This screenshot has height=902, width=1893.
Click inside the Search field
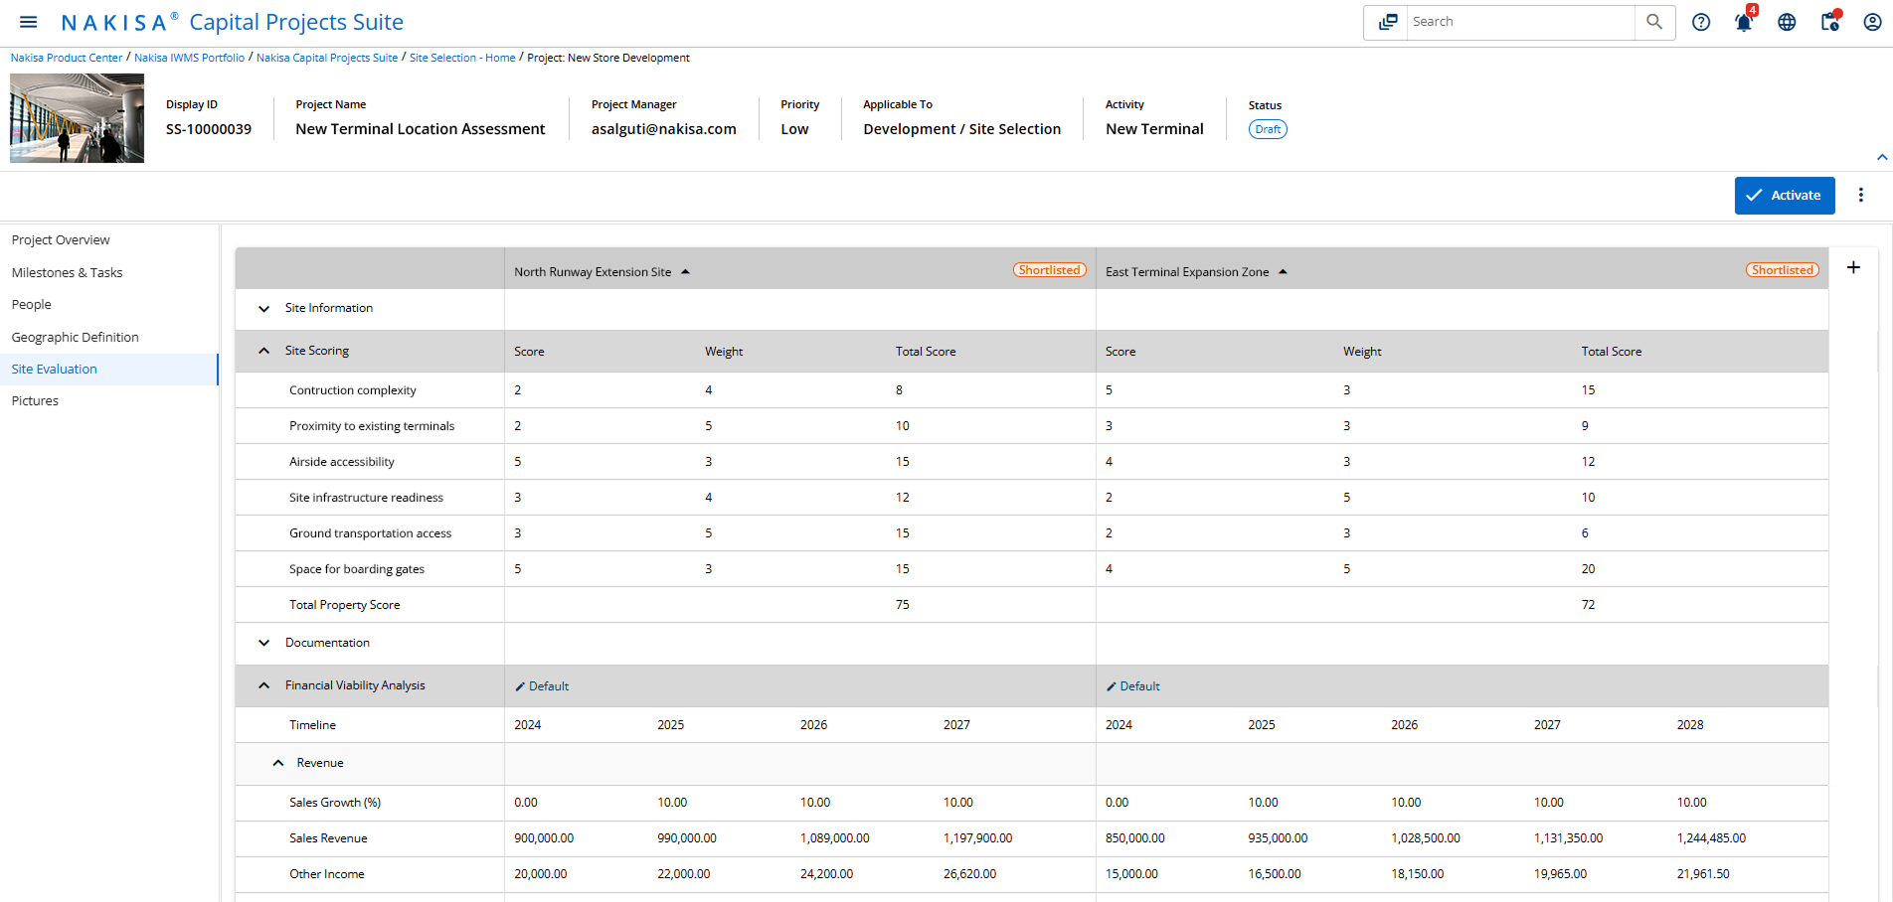(x=1511, y=21)
